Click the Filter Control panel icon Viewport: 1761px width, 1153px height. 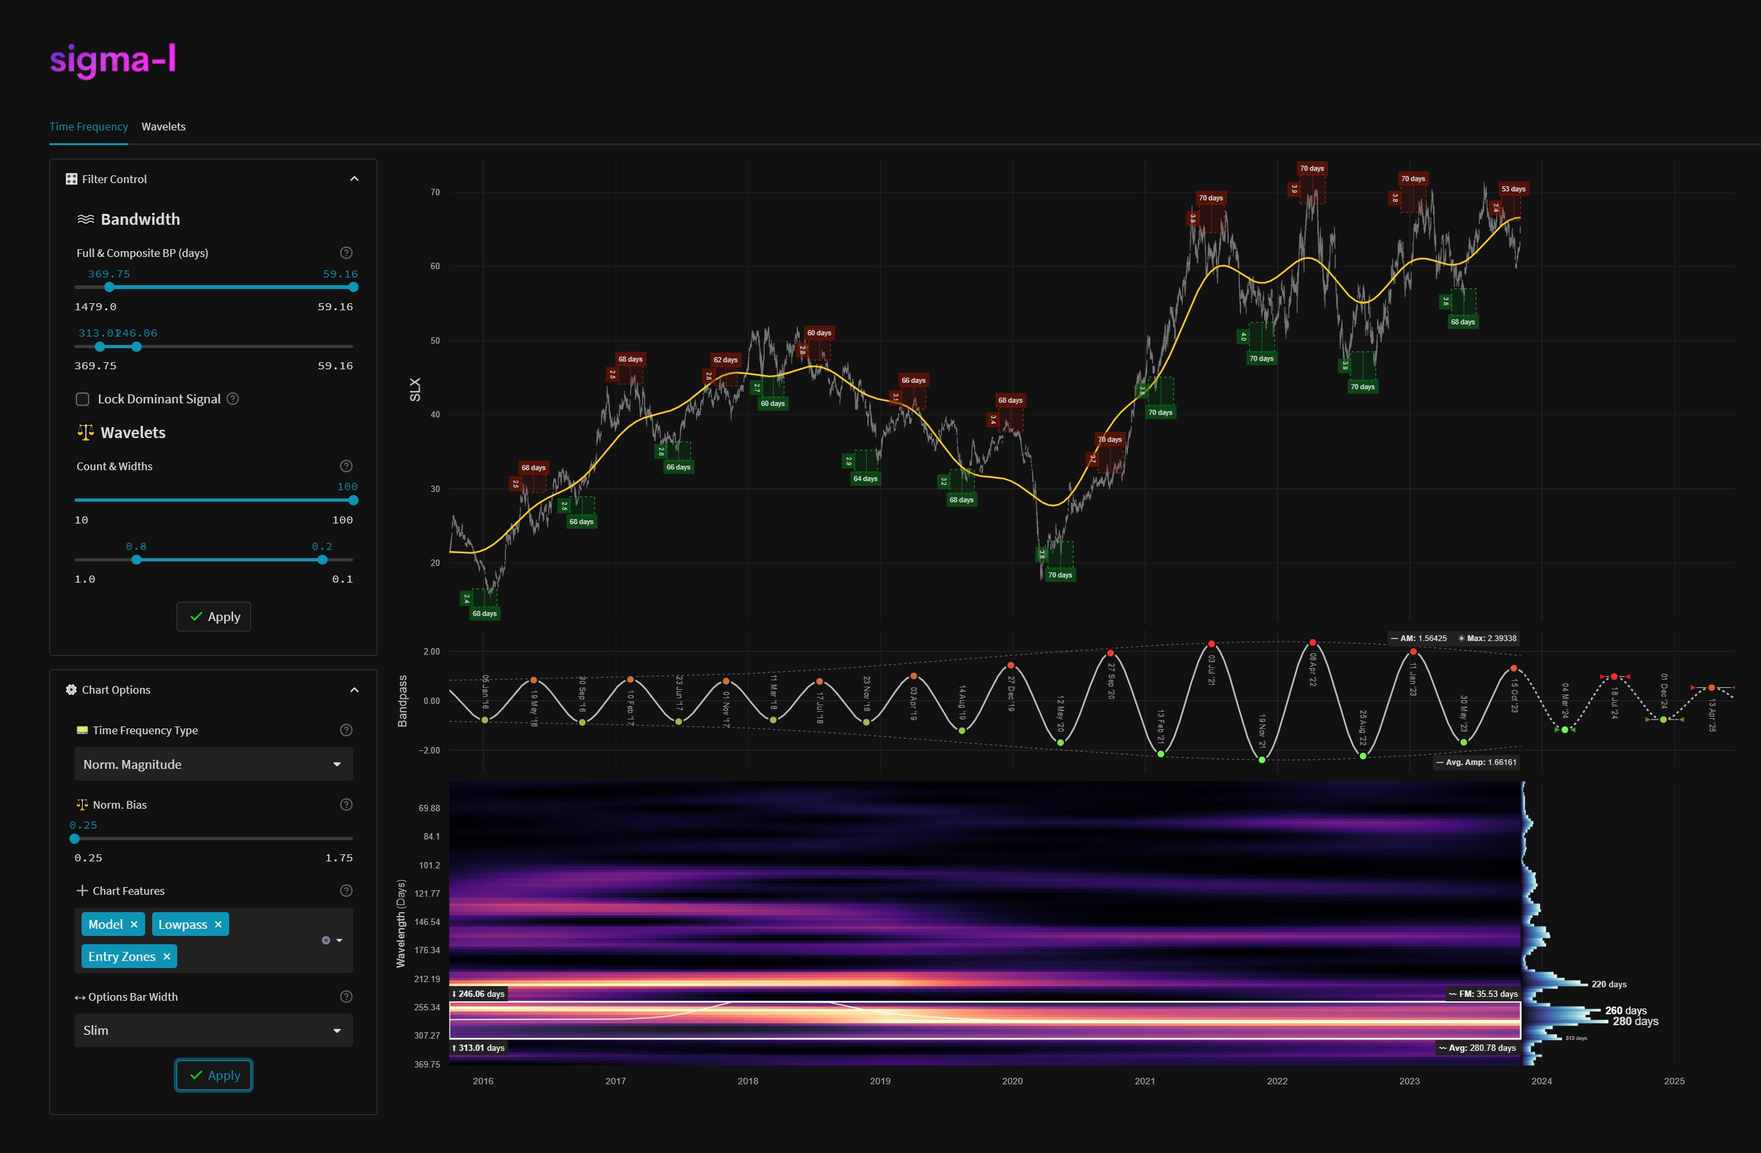coord(71,179)
